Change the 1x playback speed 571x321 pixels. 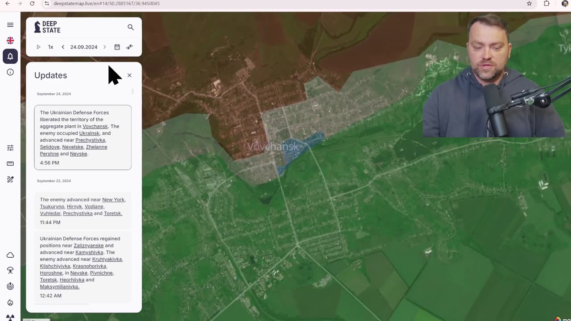pyautogui.click(x=50, y=47)
